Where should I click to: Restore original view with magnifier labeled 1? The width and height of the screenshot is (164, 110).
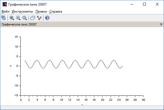click(x=18, y=18)
